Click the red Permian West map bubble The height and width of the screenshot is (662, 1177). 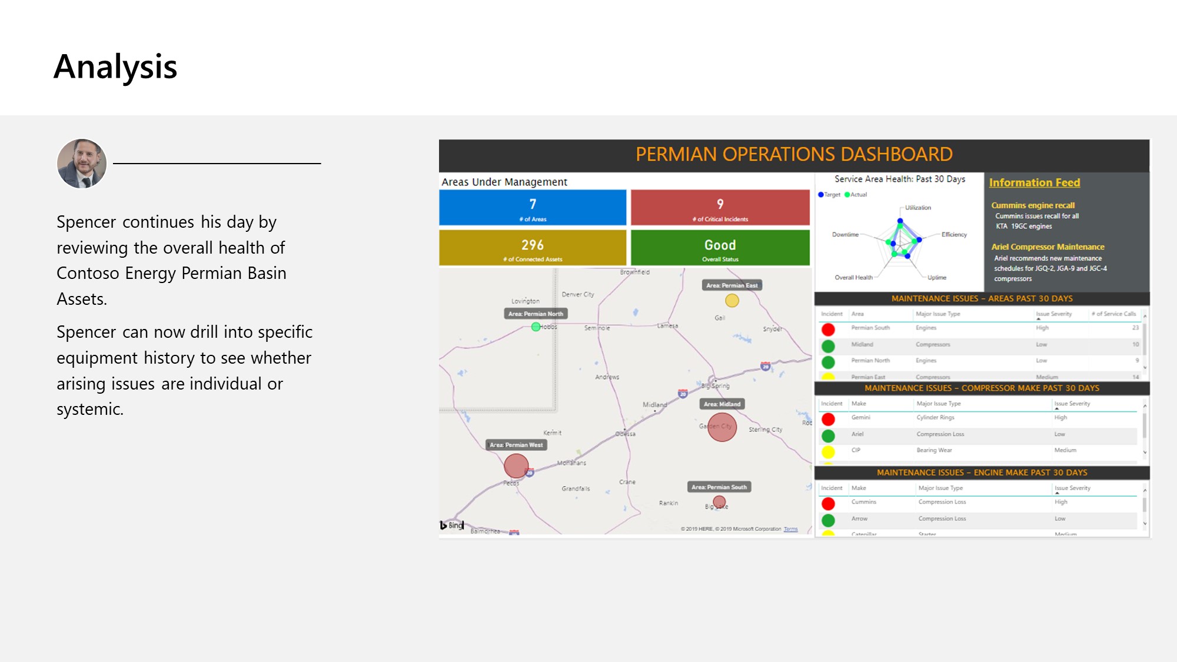(x=516, y=466)
